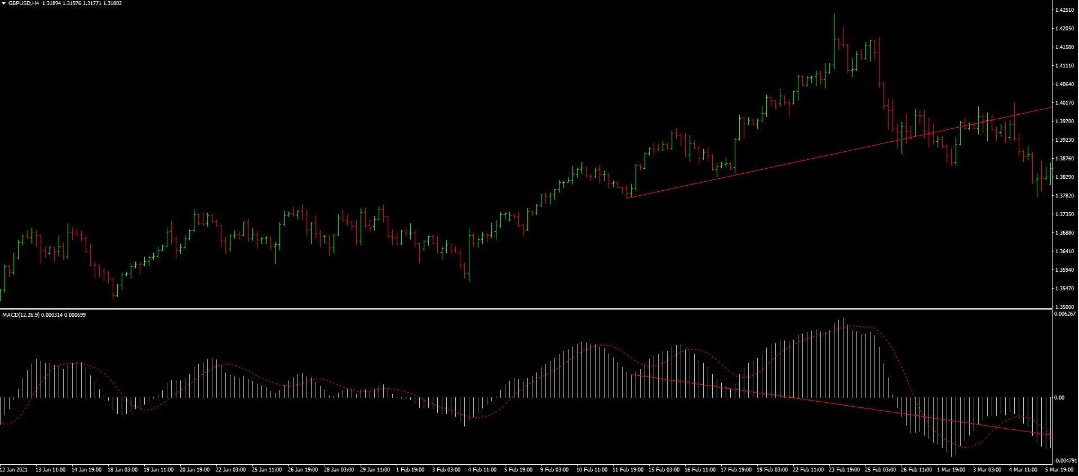Image resolution: width=1079 pixels, height=476 pixels.
Task: Click the 12 Jan 2021 date label
Action: [x=14, y=469]
